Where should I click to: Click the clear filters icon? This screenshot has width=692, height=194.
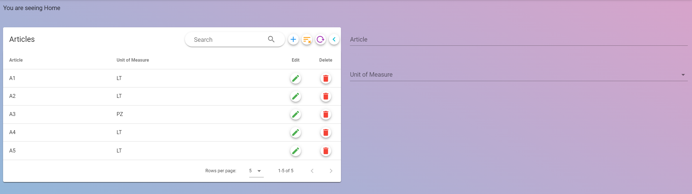point(307,40)
